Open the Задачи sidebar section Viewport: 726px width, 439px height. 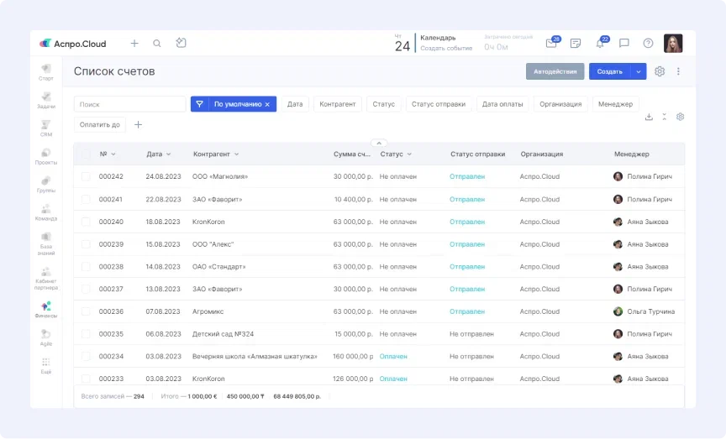46,101
